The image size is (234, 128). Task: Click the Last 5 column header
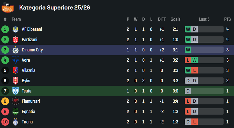coord(204,19)
